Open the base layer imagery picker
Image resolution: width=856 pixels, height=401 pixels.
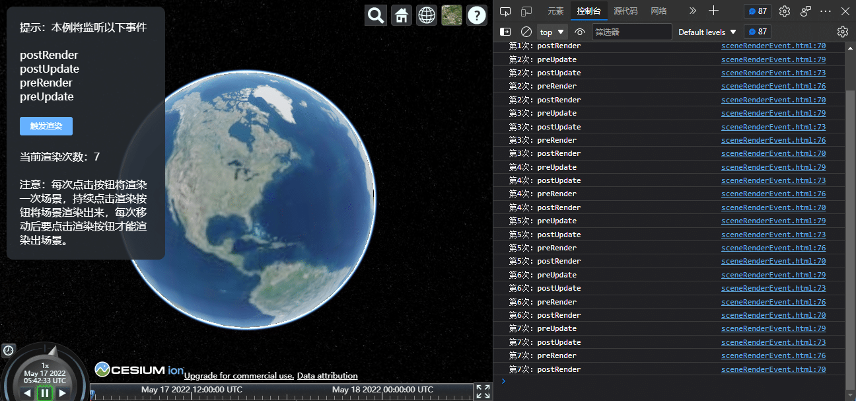(x=452, y=15)
